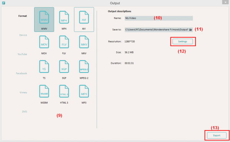Choose the FLV format icon
Screen dimensions: 230x142
64,42
